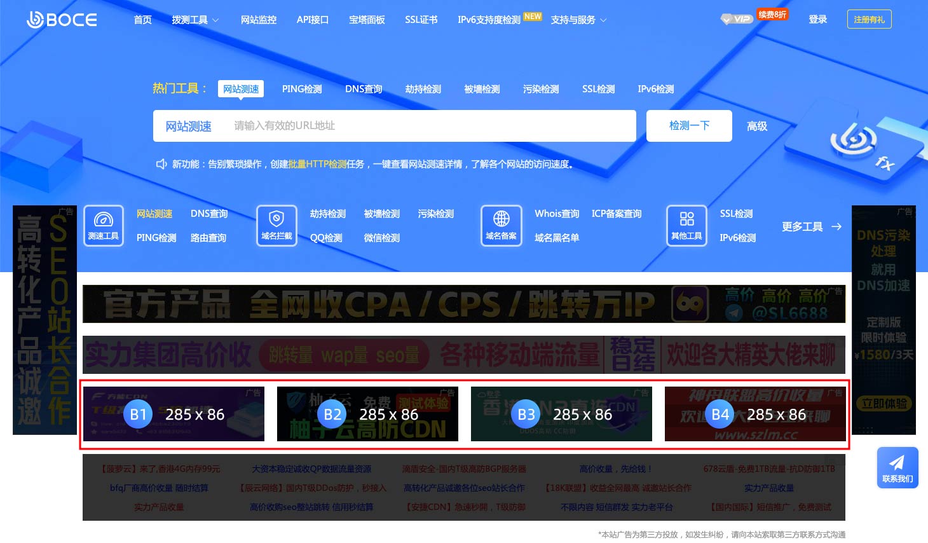928x543 pixels.
Task: Open the 网站监控 menu item
Action: (259, 20)
